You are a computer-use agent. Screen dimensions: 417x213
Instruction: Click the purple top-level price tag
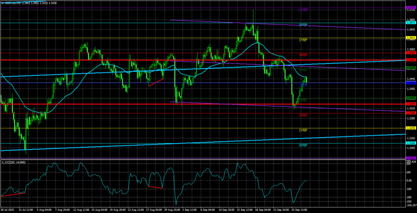(x=411, y=7)
